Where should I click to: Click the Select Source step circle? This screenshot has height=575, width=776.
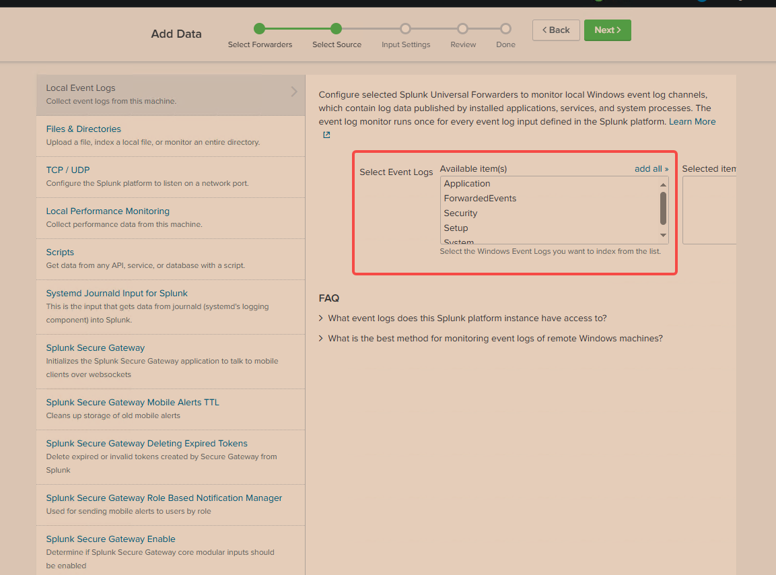coord(336,29)
